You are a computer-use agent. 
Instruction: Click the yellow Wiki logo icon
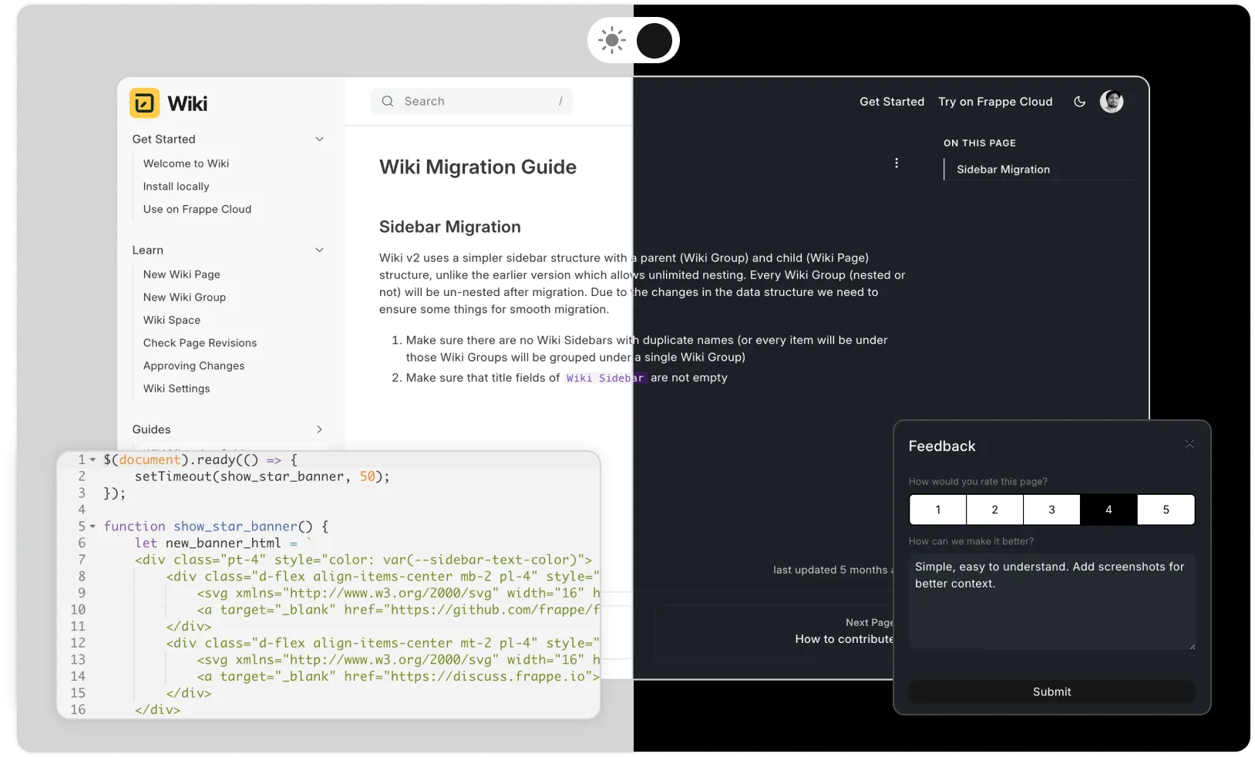[x=143, y=103]
